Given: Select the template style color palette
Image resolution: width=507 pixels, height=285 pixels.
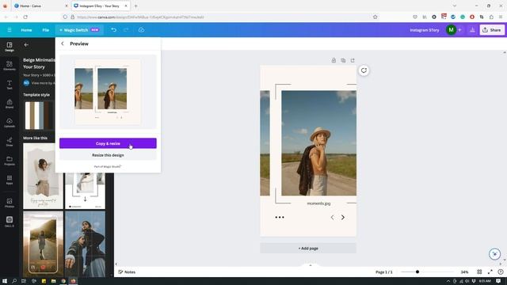Looking at the screenshot, I should (39, 116).
